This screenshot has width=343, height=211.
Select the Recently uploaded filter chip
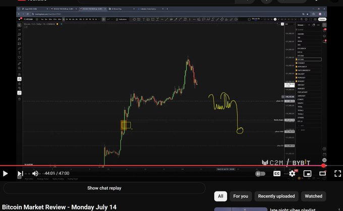coord(276,196)
